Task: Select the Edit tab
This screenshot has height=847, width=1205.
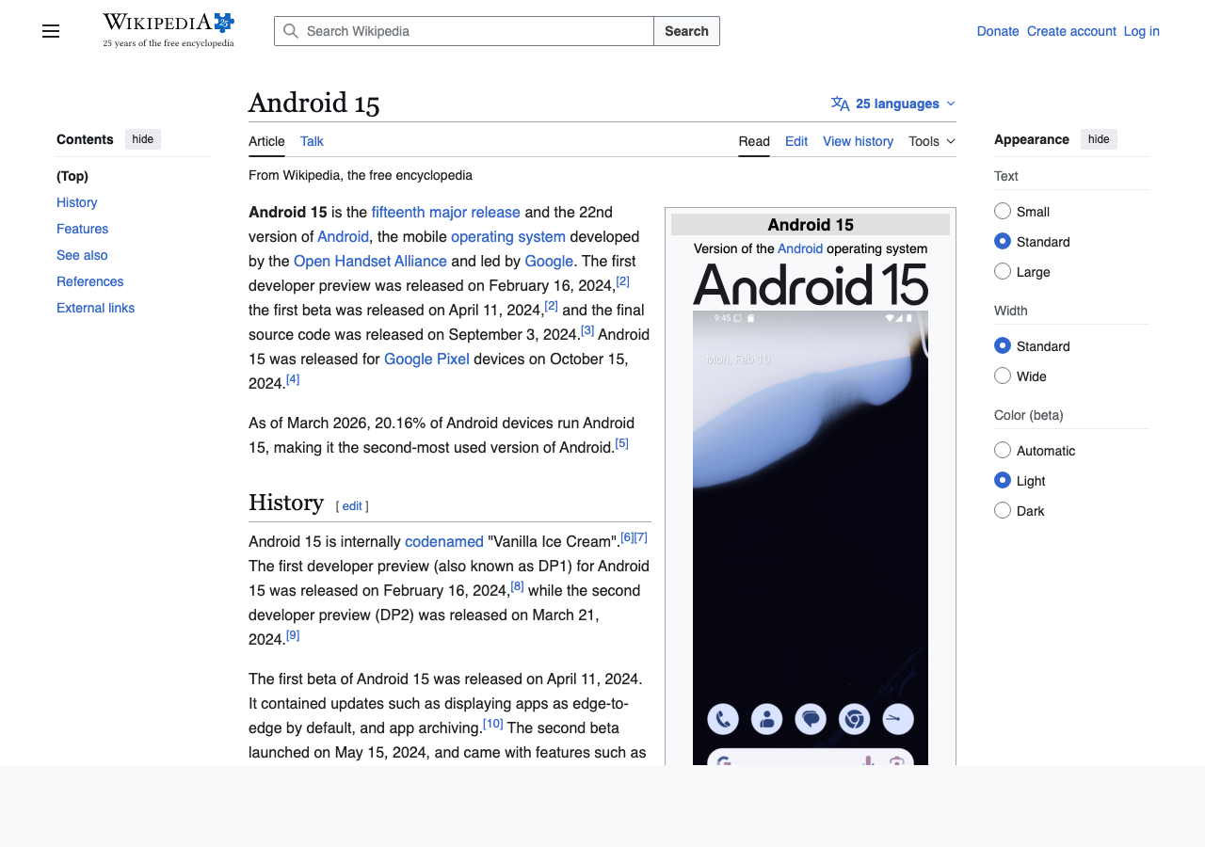Action: [x=796, y=141]
